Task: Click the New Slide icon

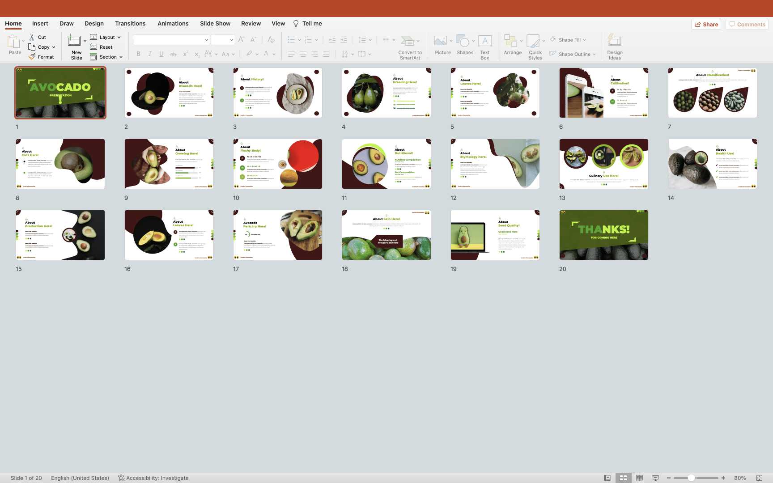Action: tap(74, 41)
